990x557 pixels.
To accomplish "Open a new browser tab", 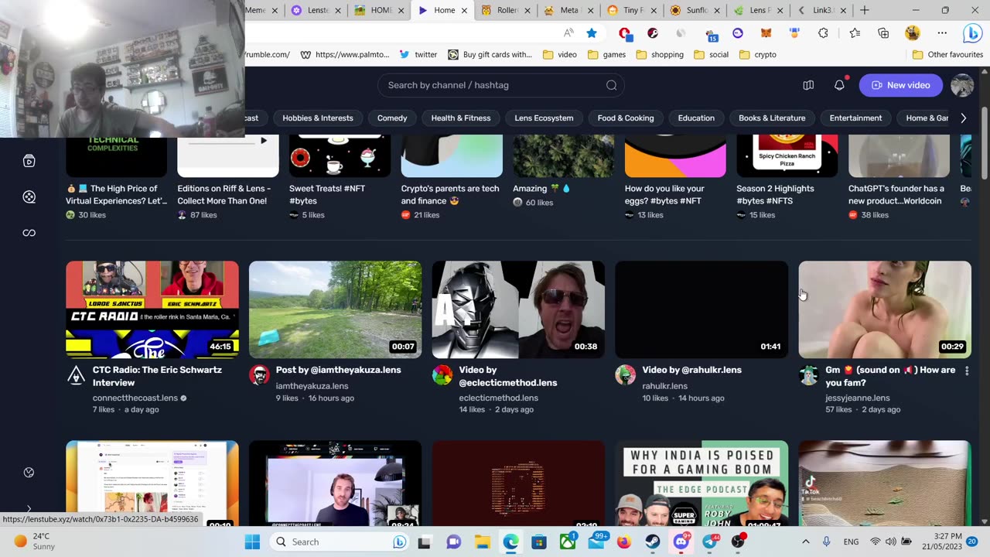I will pos(865,10).
